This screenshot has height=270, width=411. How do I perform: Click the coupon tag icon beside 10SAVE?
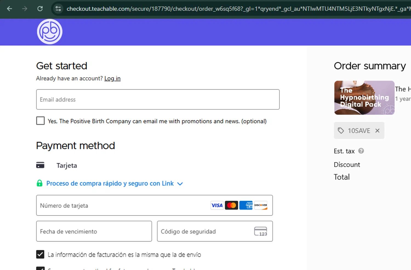click(x=341, y=130)
